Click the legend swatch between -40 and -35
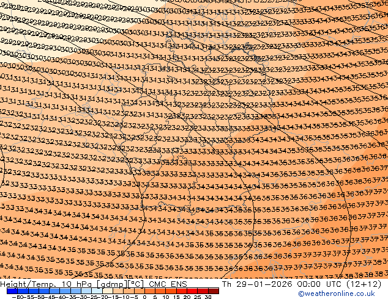 coord(65,291)
